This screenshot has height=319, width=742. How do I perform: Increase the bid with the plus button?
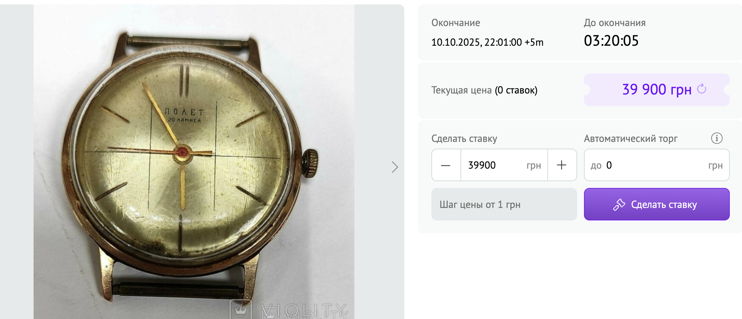pos(562,165)
